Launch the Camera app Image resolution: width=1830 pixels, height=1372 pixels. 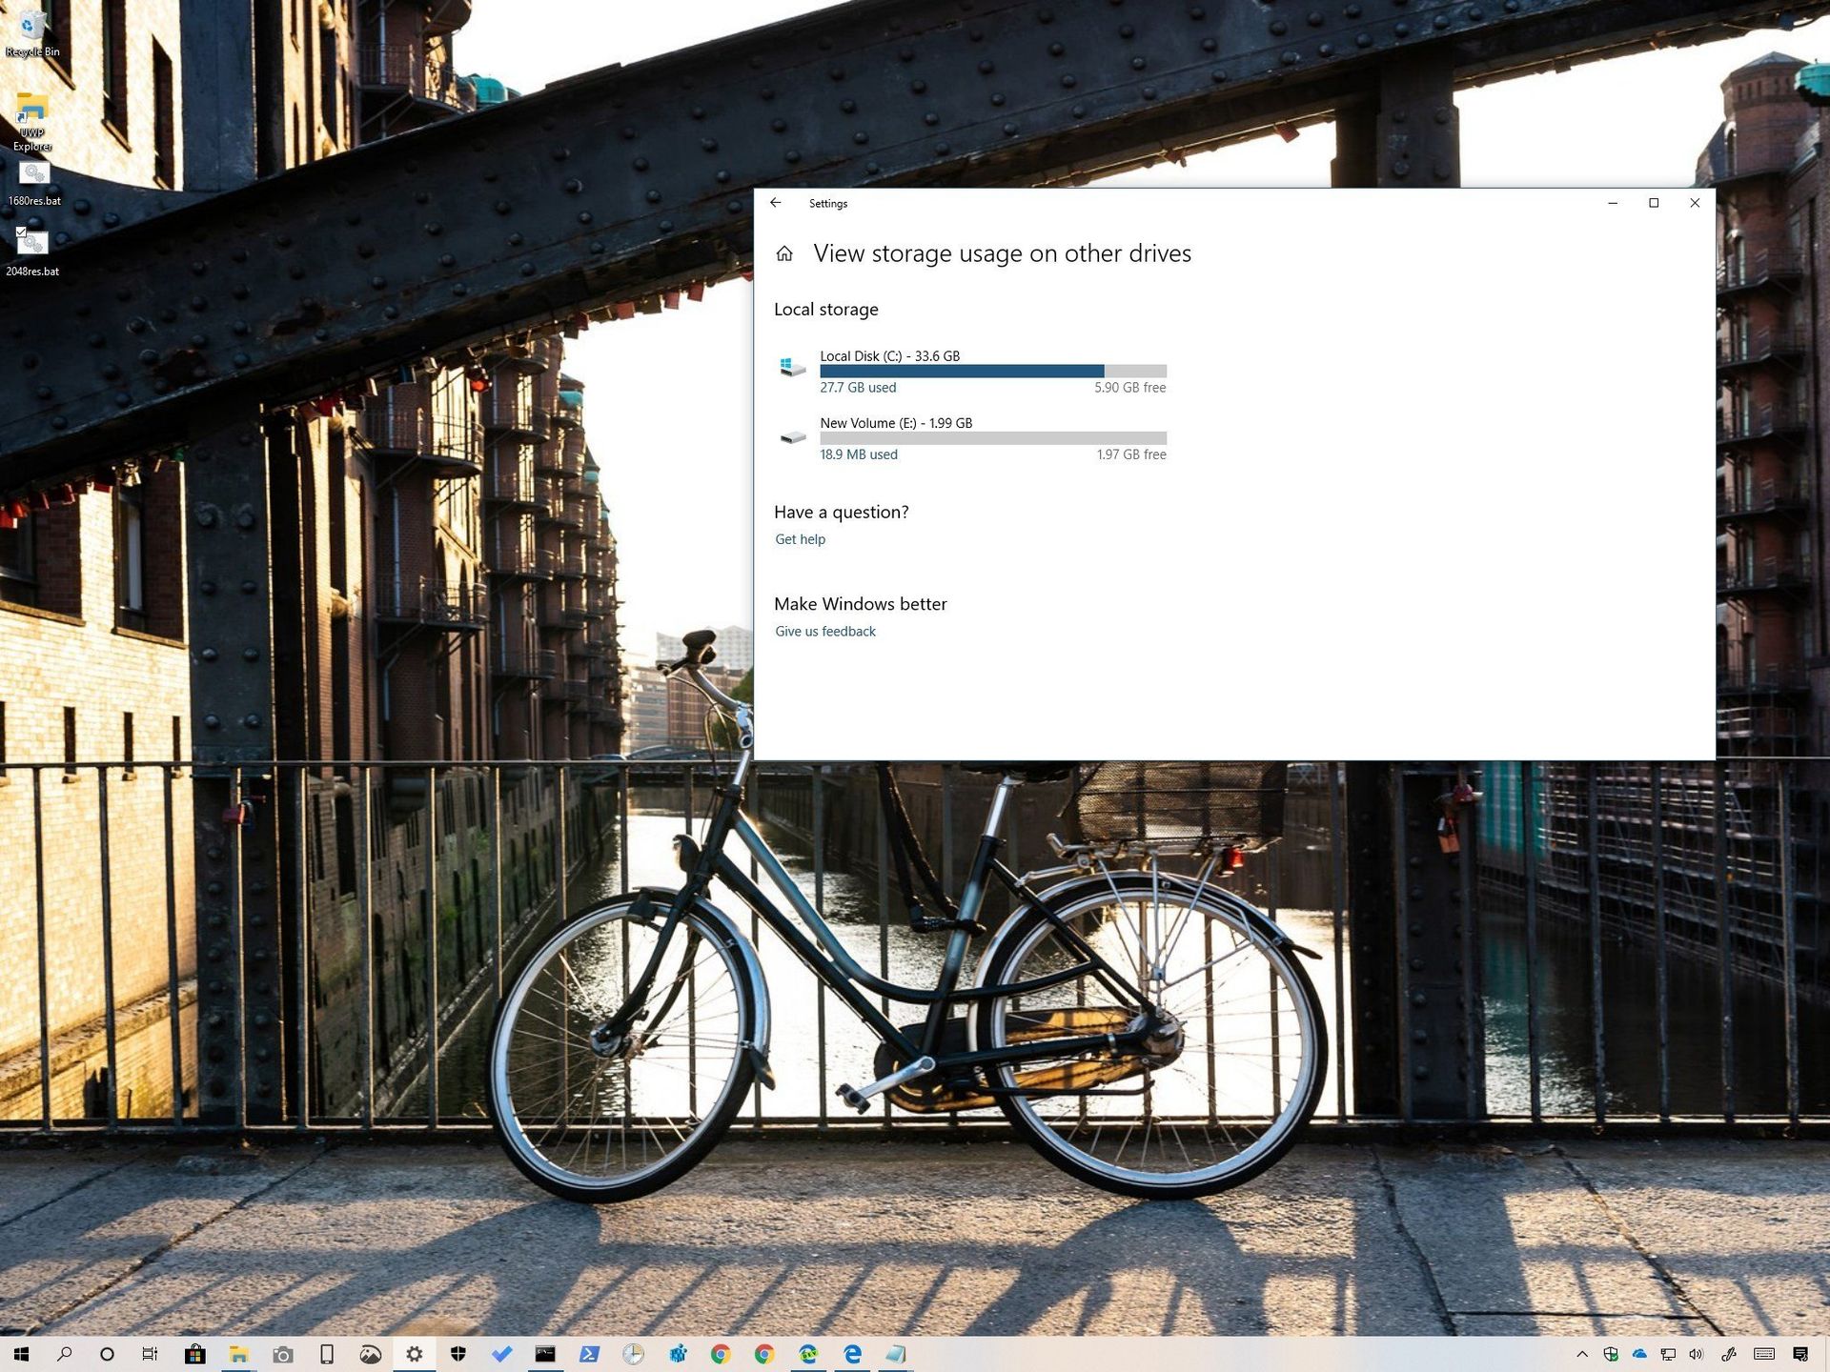[281, 1353]
